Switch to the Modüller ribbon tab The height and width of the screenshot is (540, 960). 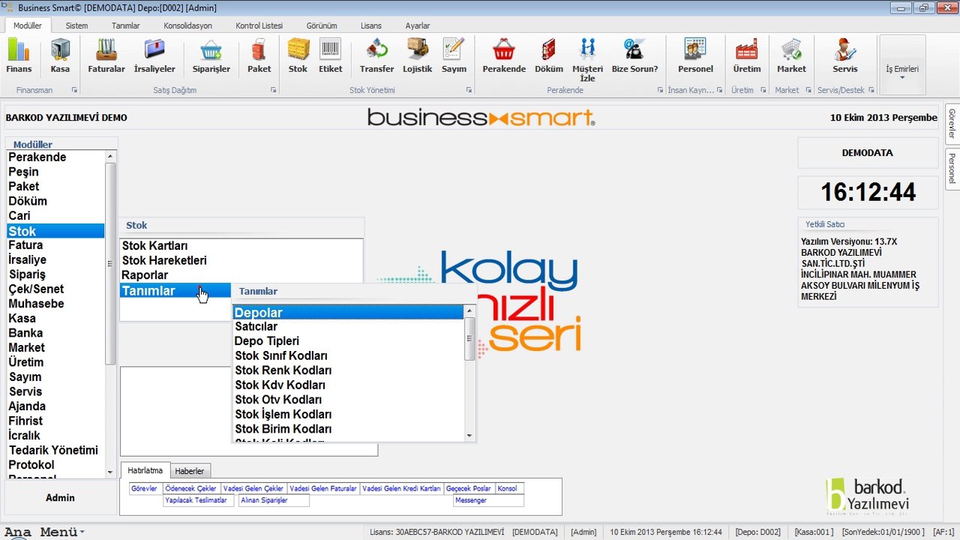point(28,25)
